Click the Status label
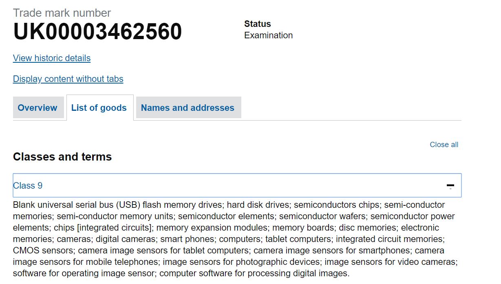The image size is (501, 284). (x=258, y=24)
